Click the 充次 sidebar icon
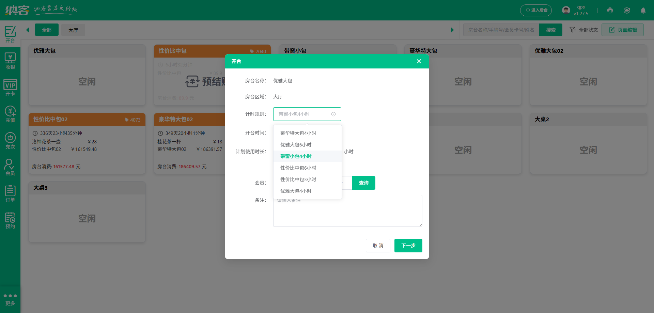This screenshot has height=313, width=654. tap(10, 140)
